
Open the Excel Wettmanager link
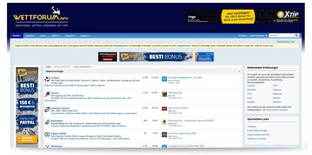tap(257, 131)
